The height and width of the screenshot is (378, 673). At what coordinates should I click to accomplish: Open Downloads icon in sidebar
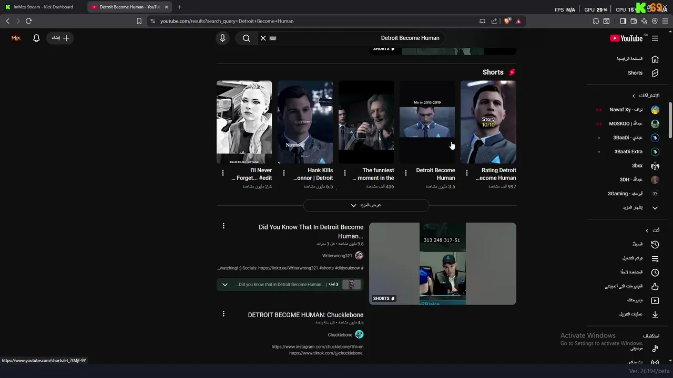click(x=655, y=314)
